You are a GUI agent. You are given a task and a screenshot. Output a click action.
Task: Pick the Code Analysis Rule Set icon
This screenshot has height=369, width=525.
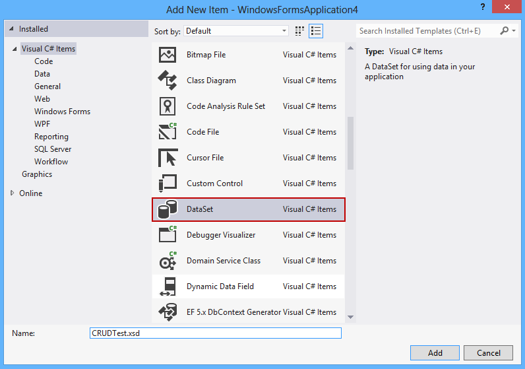coord(168,106)
